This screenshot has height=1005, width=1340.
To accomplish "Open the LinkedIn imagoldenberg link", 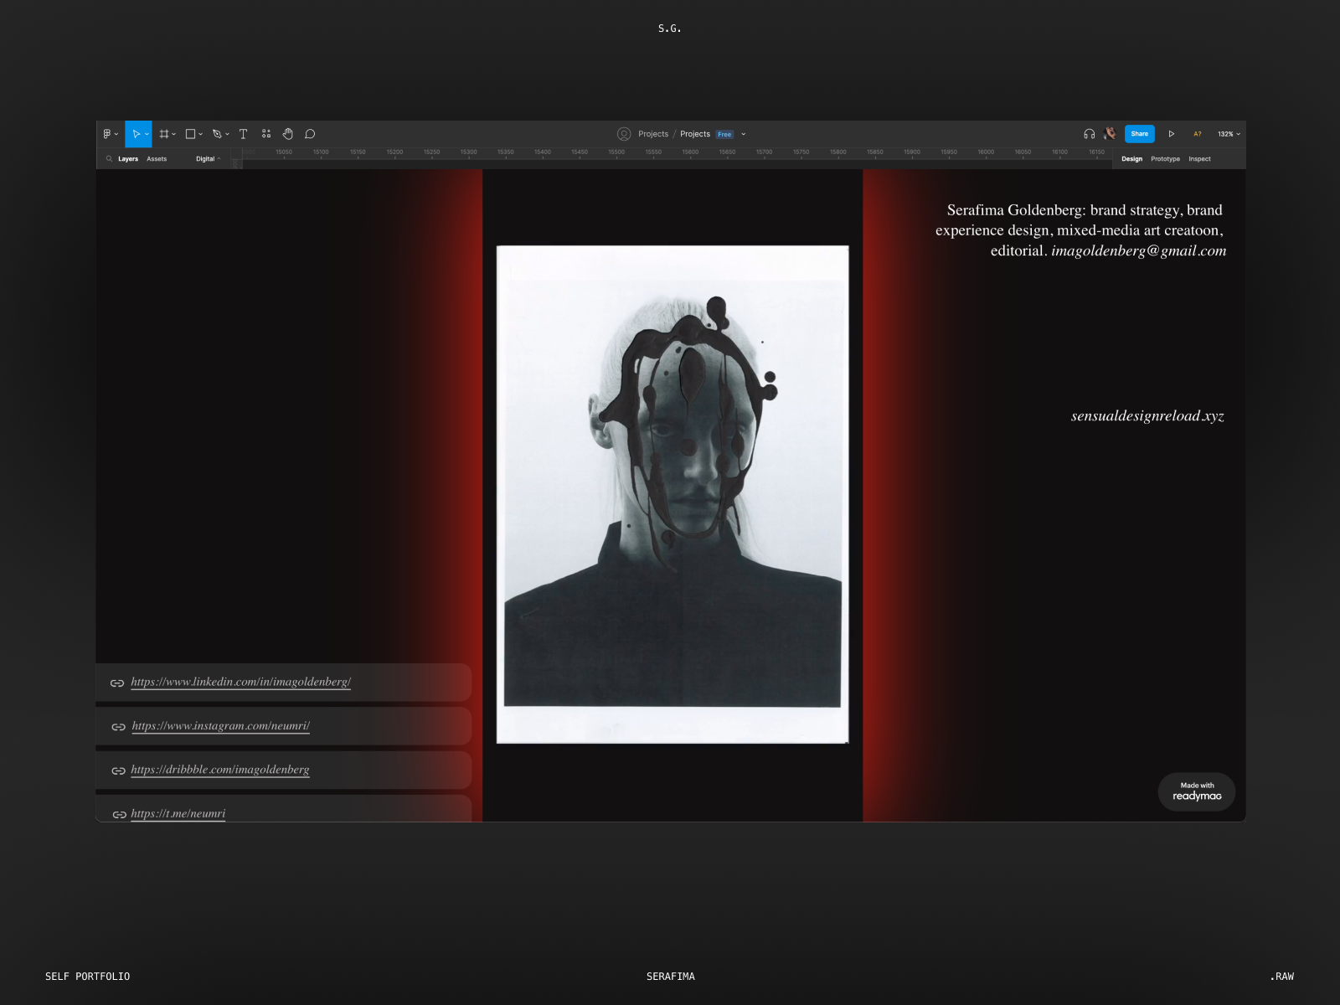I will (240, 682).
